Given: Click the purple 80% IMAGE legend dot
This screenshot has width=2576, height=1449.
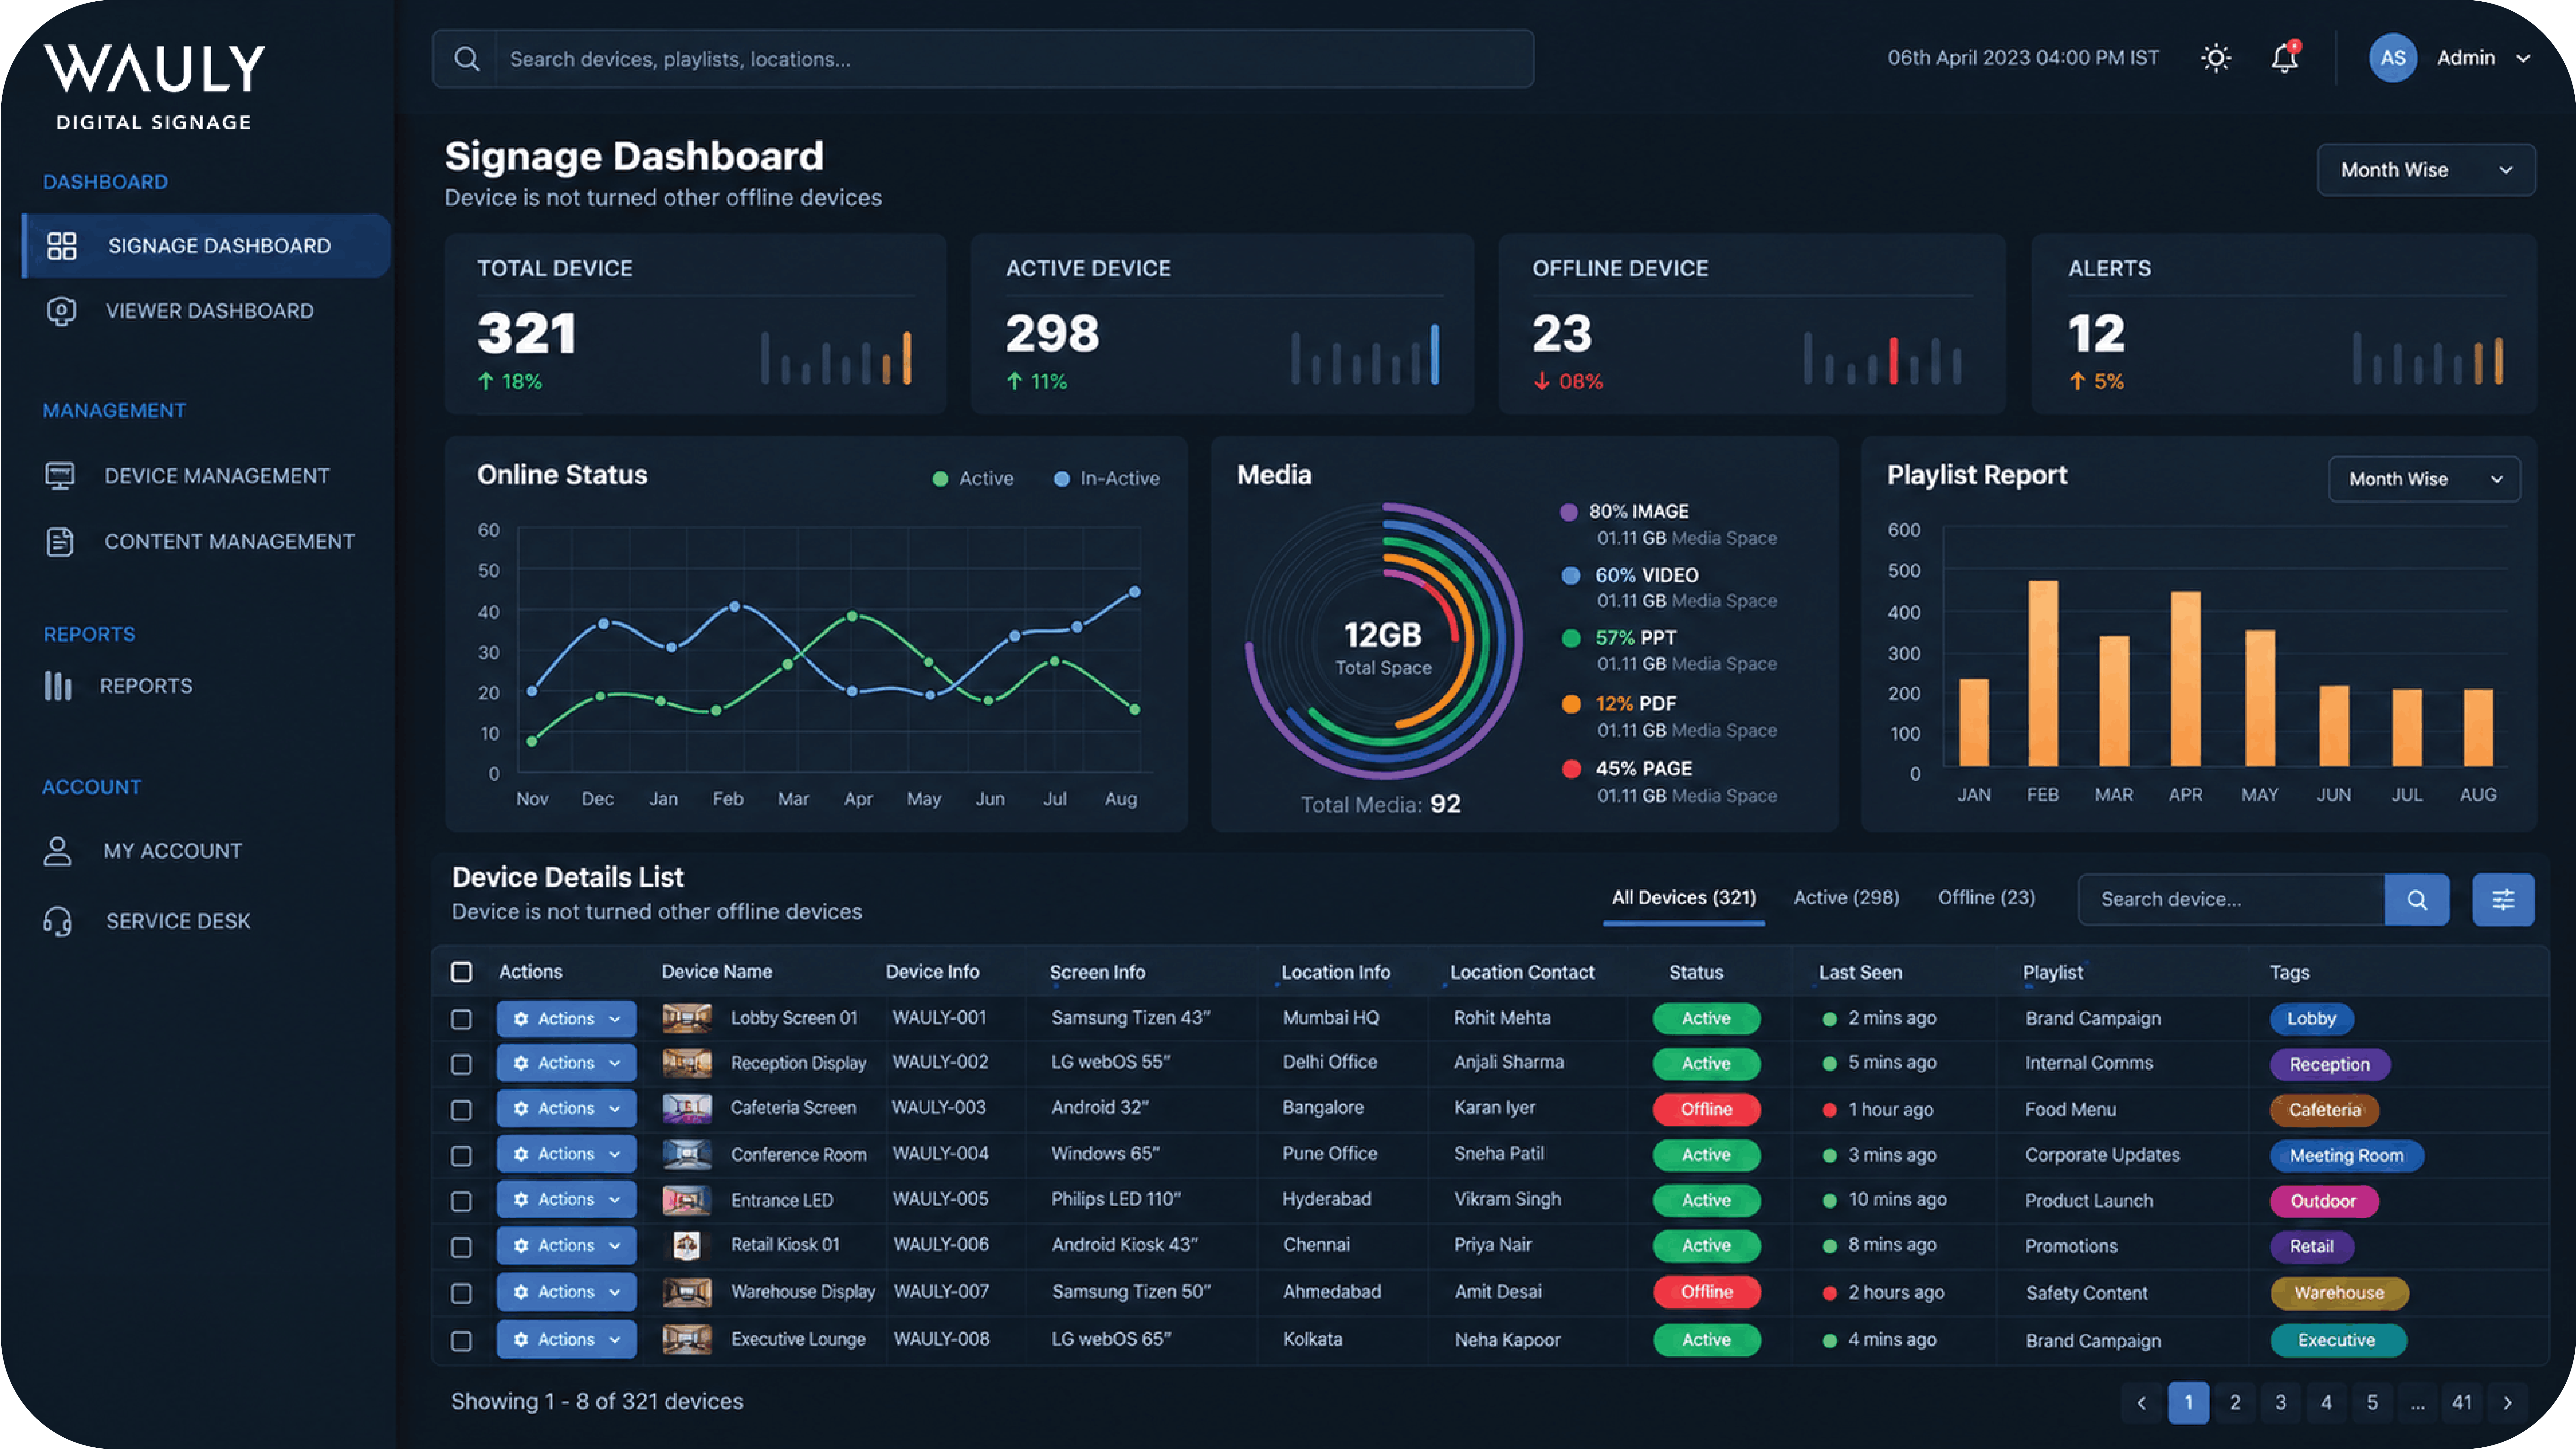Looking at the screenshot, I should point(1569,512).
